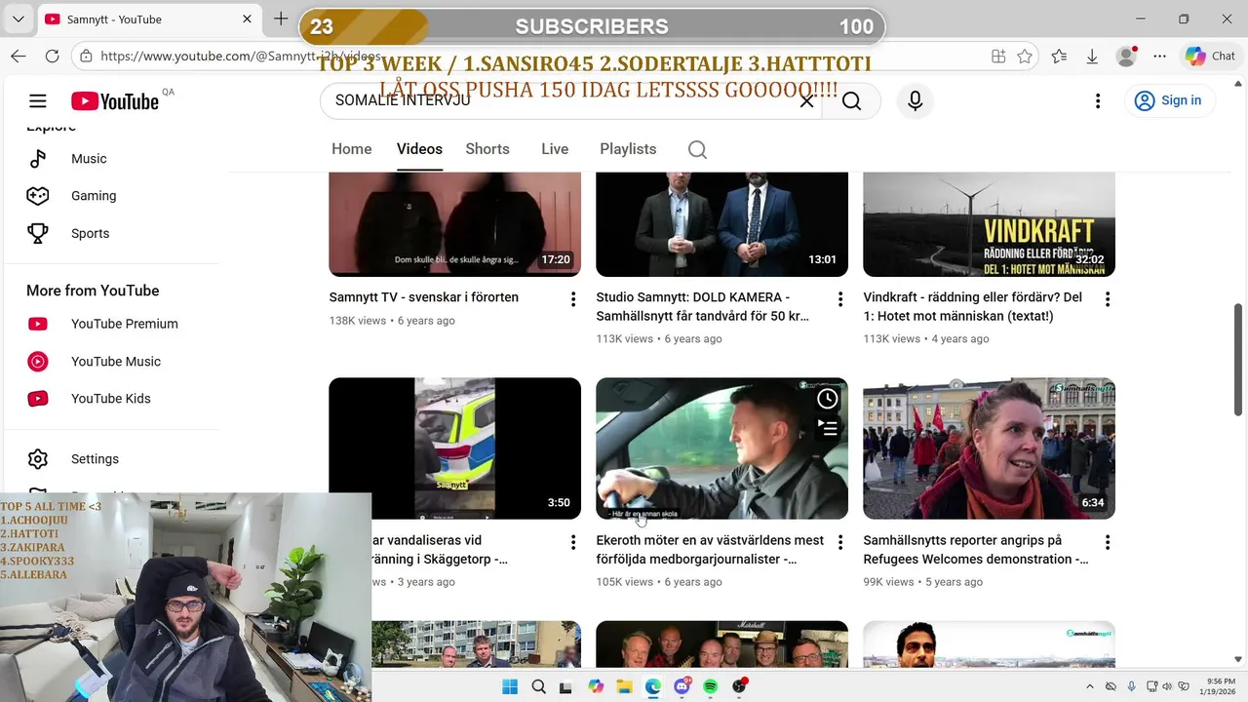
Task: Open Windows Start menu
Action: click(x=510, y=686)
